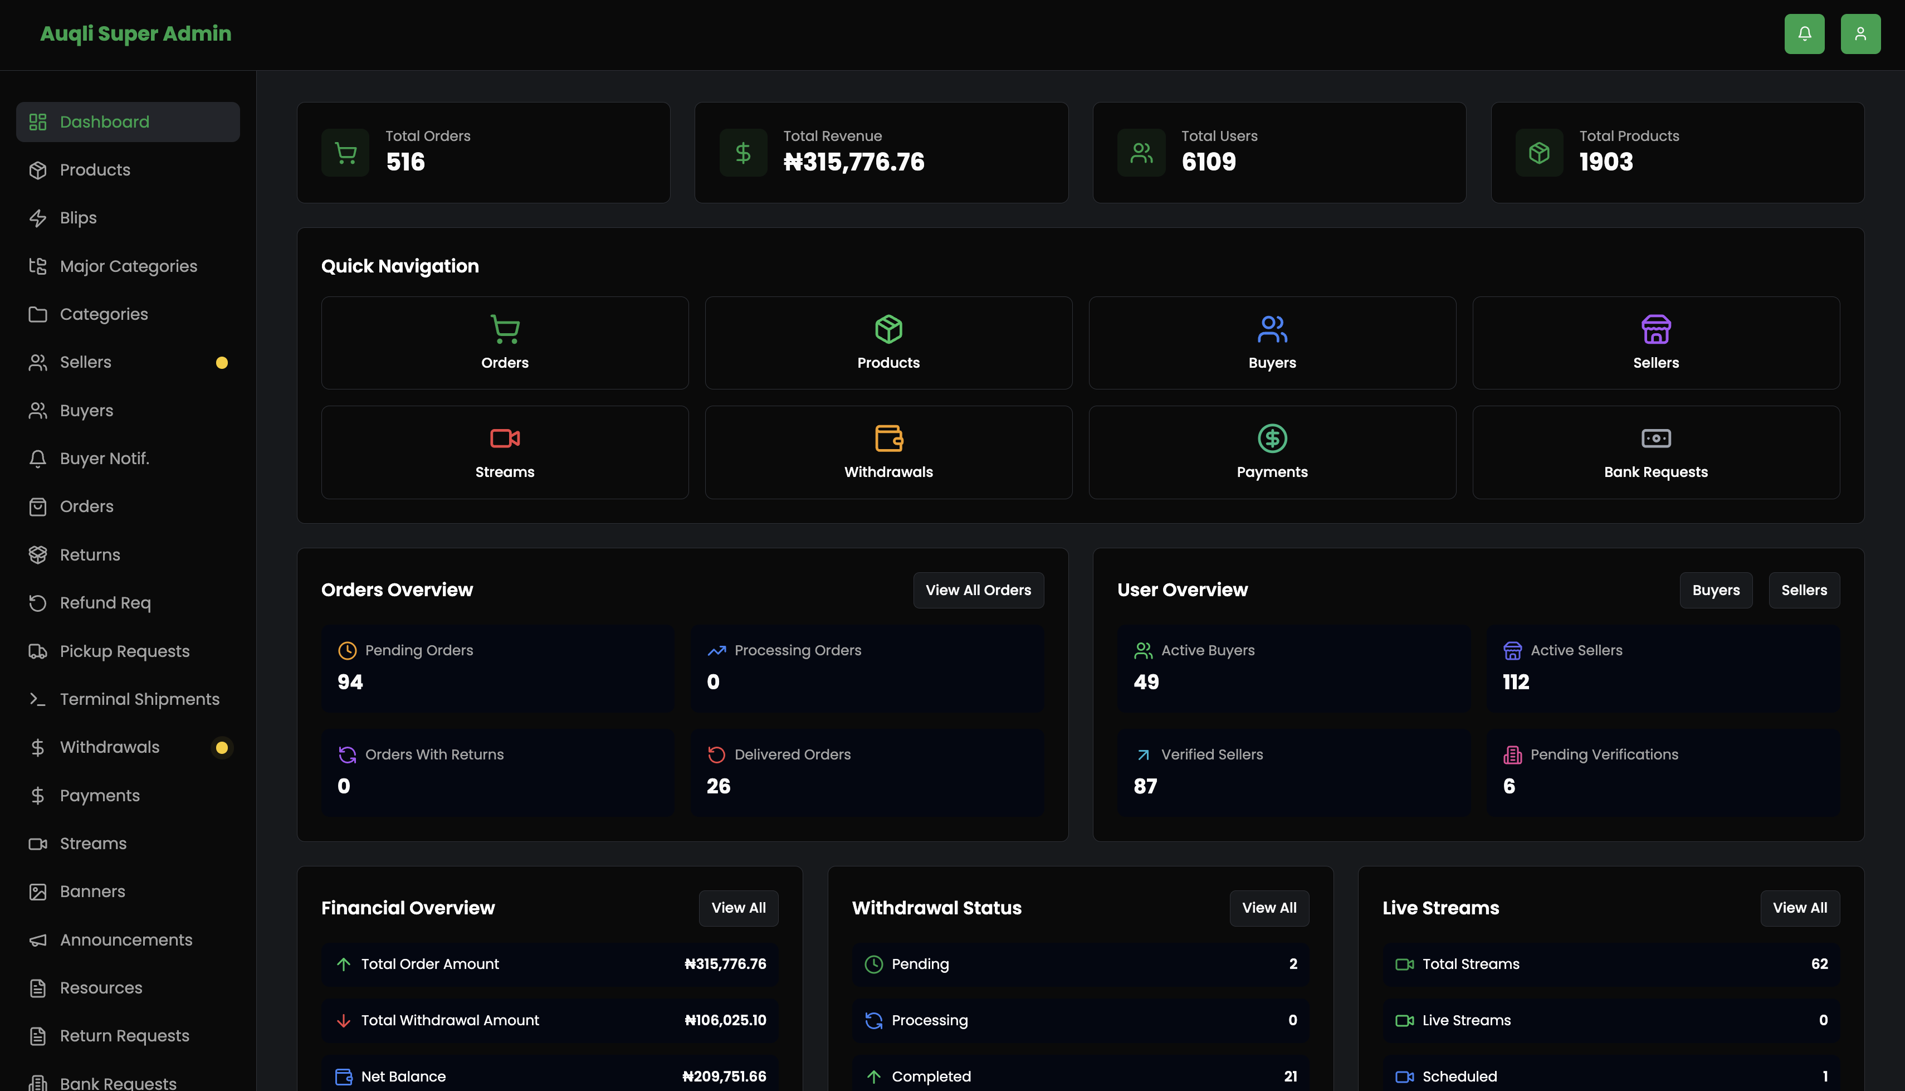Screen dimensions: 1905x1091
Task: Click View All in Withdrawal Status
Action: coord(1268,908)
